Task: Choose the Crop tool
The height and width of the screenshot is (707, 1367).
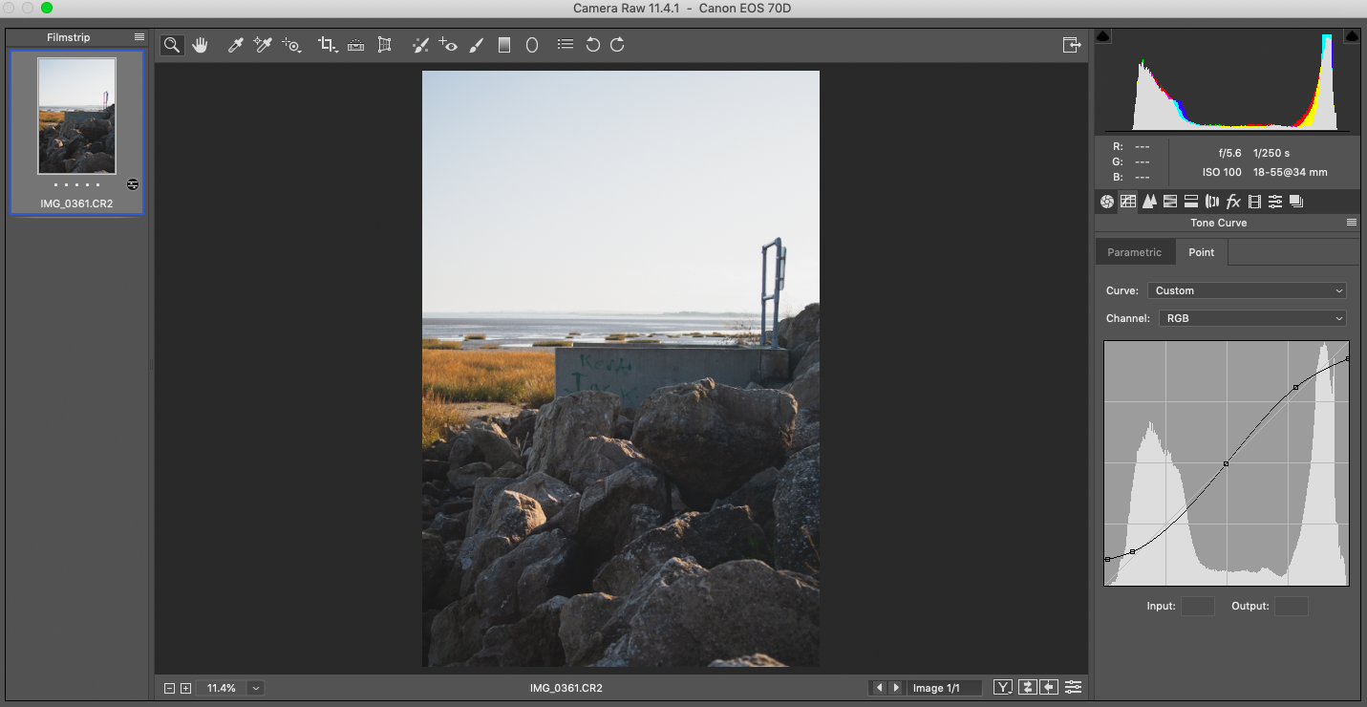Action: point(328,45)
